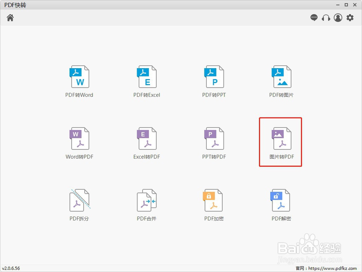This screenshot has width=362, height=272.
Task: Open the PDF转Word converter icon
Action: [79, 77]
